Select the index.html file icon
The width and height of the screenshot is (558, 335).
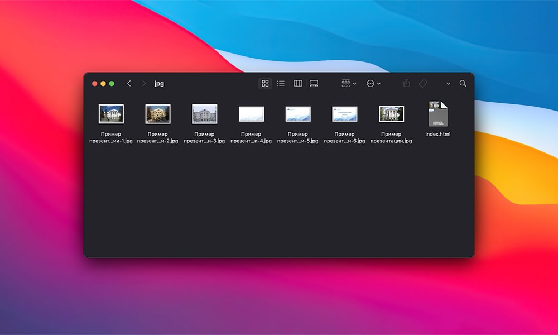pyautogui.click(x=438, y=114)
